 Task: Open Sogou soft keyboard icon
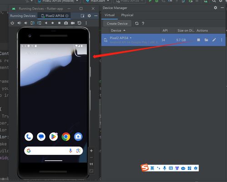coord(171,168)
